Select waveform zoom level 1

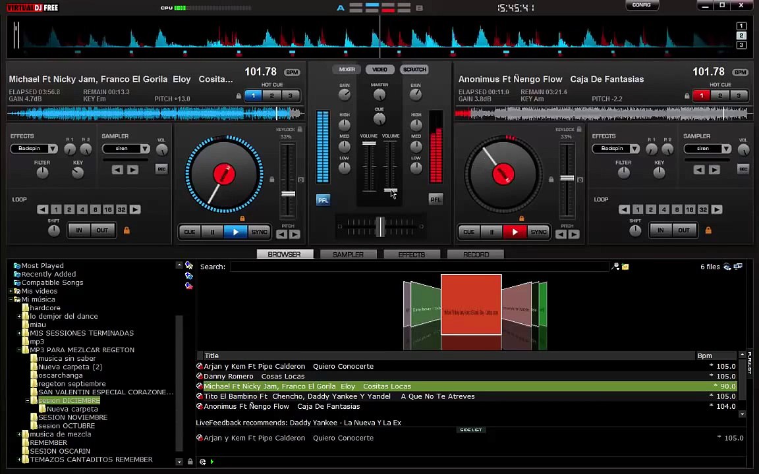741,26
